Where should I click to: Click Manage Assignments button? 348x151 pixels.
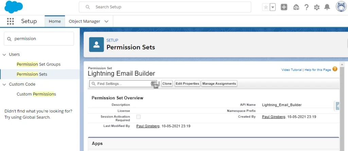tap(219, 84)
